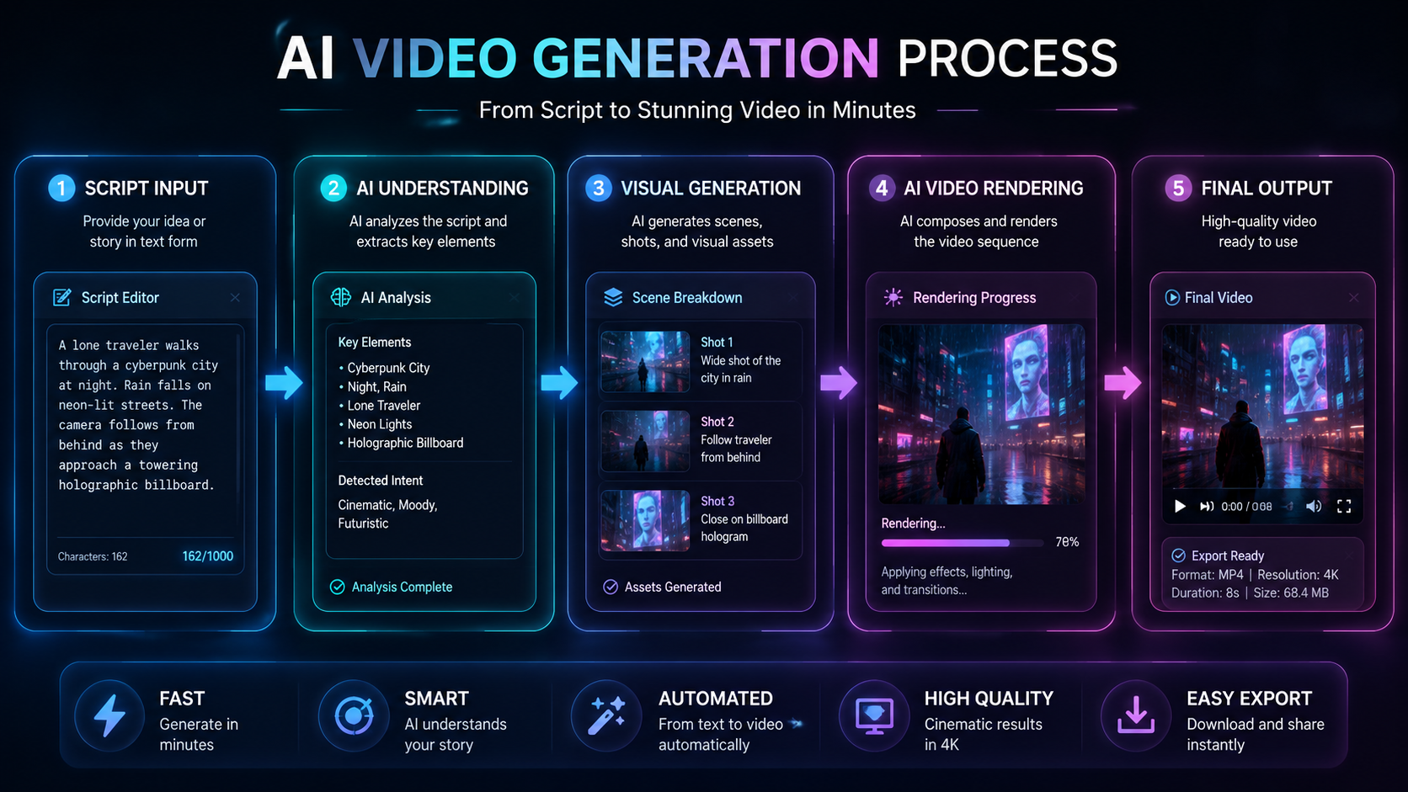This screenshot has height=792, width=1408.
Task: Click the Scene Breakdown layers icon
Action: (x=613, y=297)
